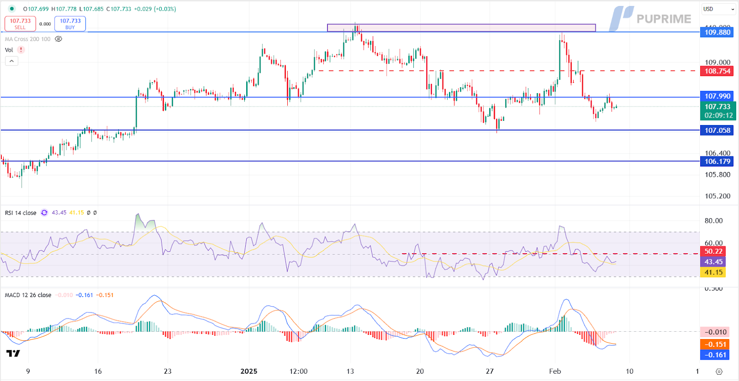Click the Feb label on the time axis
Viewport: 739px width, 381px height.
tap(555, 371)
